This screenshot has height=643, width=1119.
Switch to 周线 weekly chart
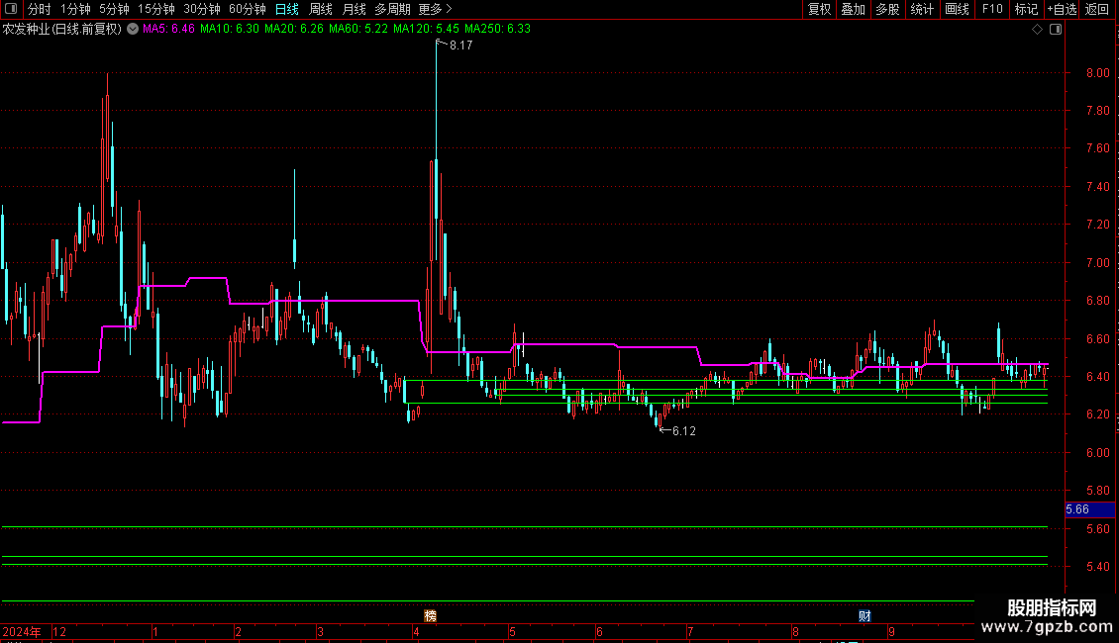(x=321, y=9)
